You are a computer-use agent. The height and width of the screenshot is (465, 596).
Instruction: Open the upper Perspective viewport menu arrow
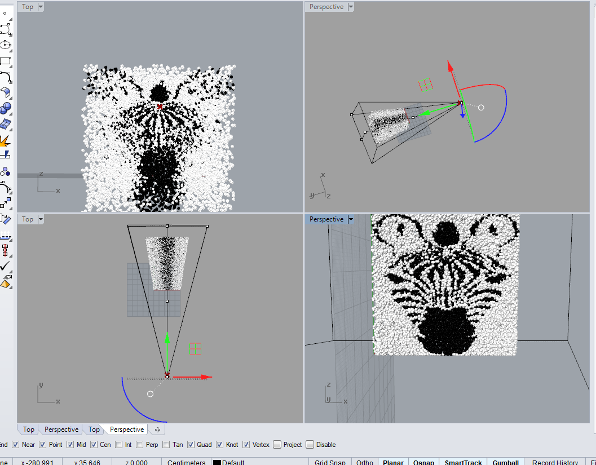(x=351, y=7)
